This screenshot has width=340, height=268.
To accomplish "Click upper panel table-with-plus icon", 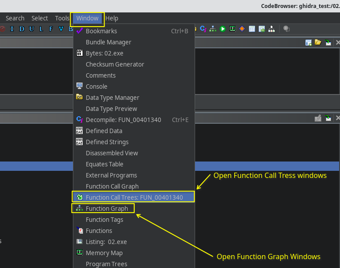I will (308, 43).
